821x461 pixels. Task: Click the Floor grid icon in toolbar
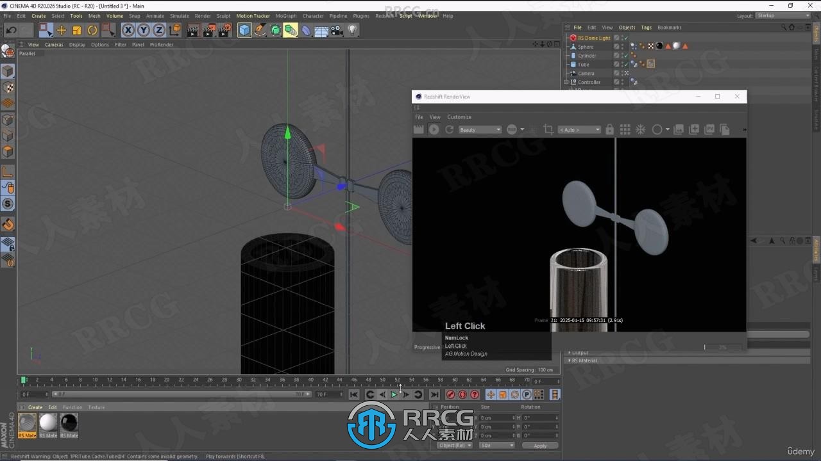[321, 30]
